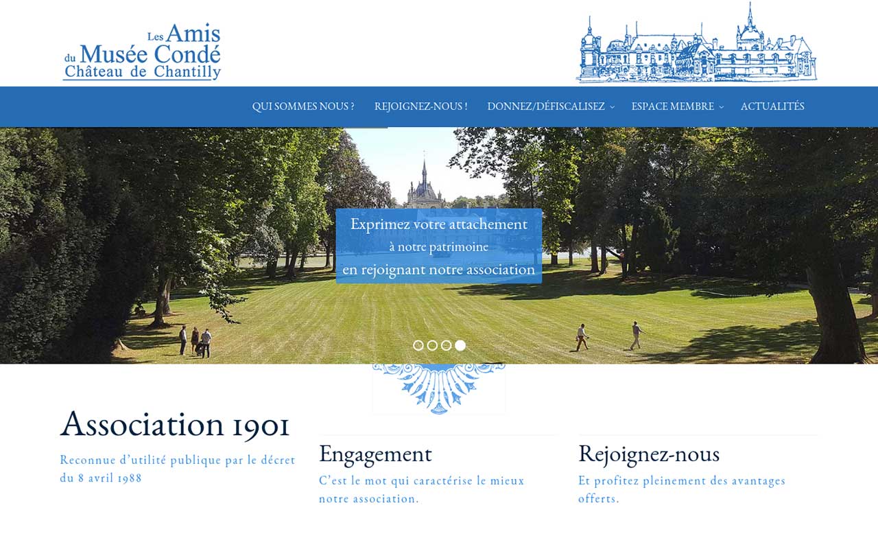Click the Association 1901 heading

(x=175, y=423)
